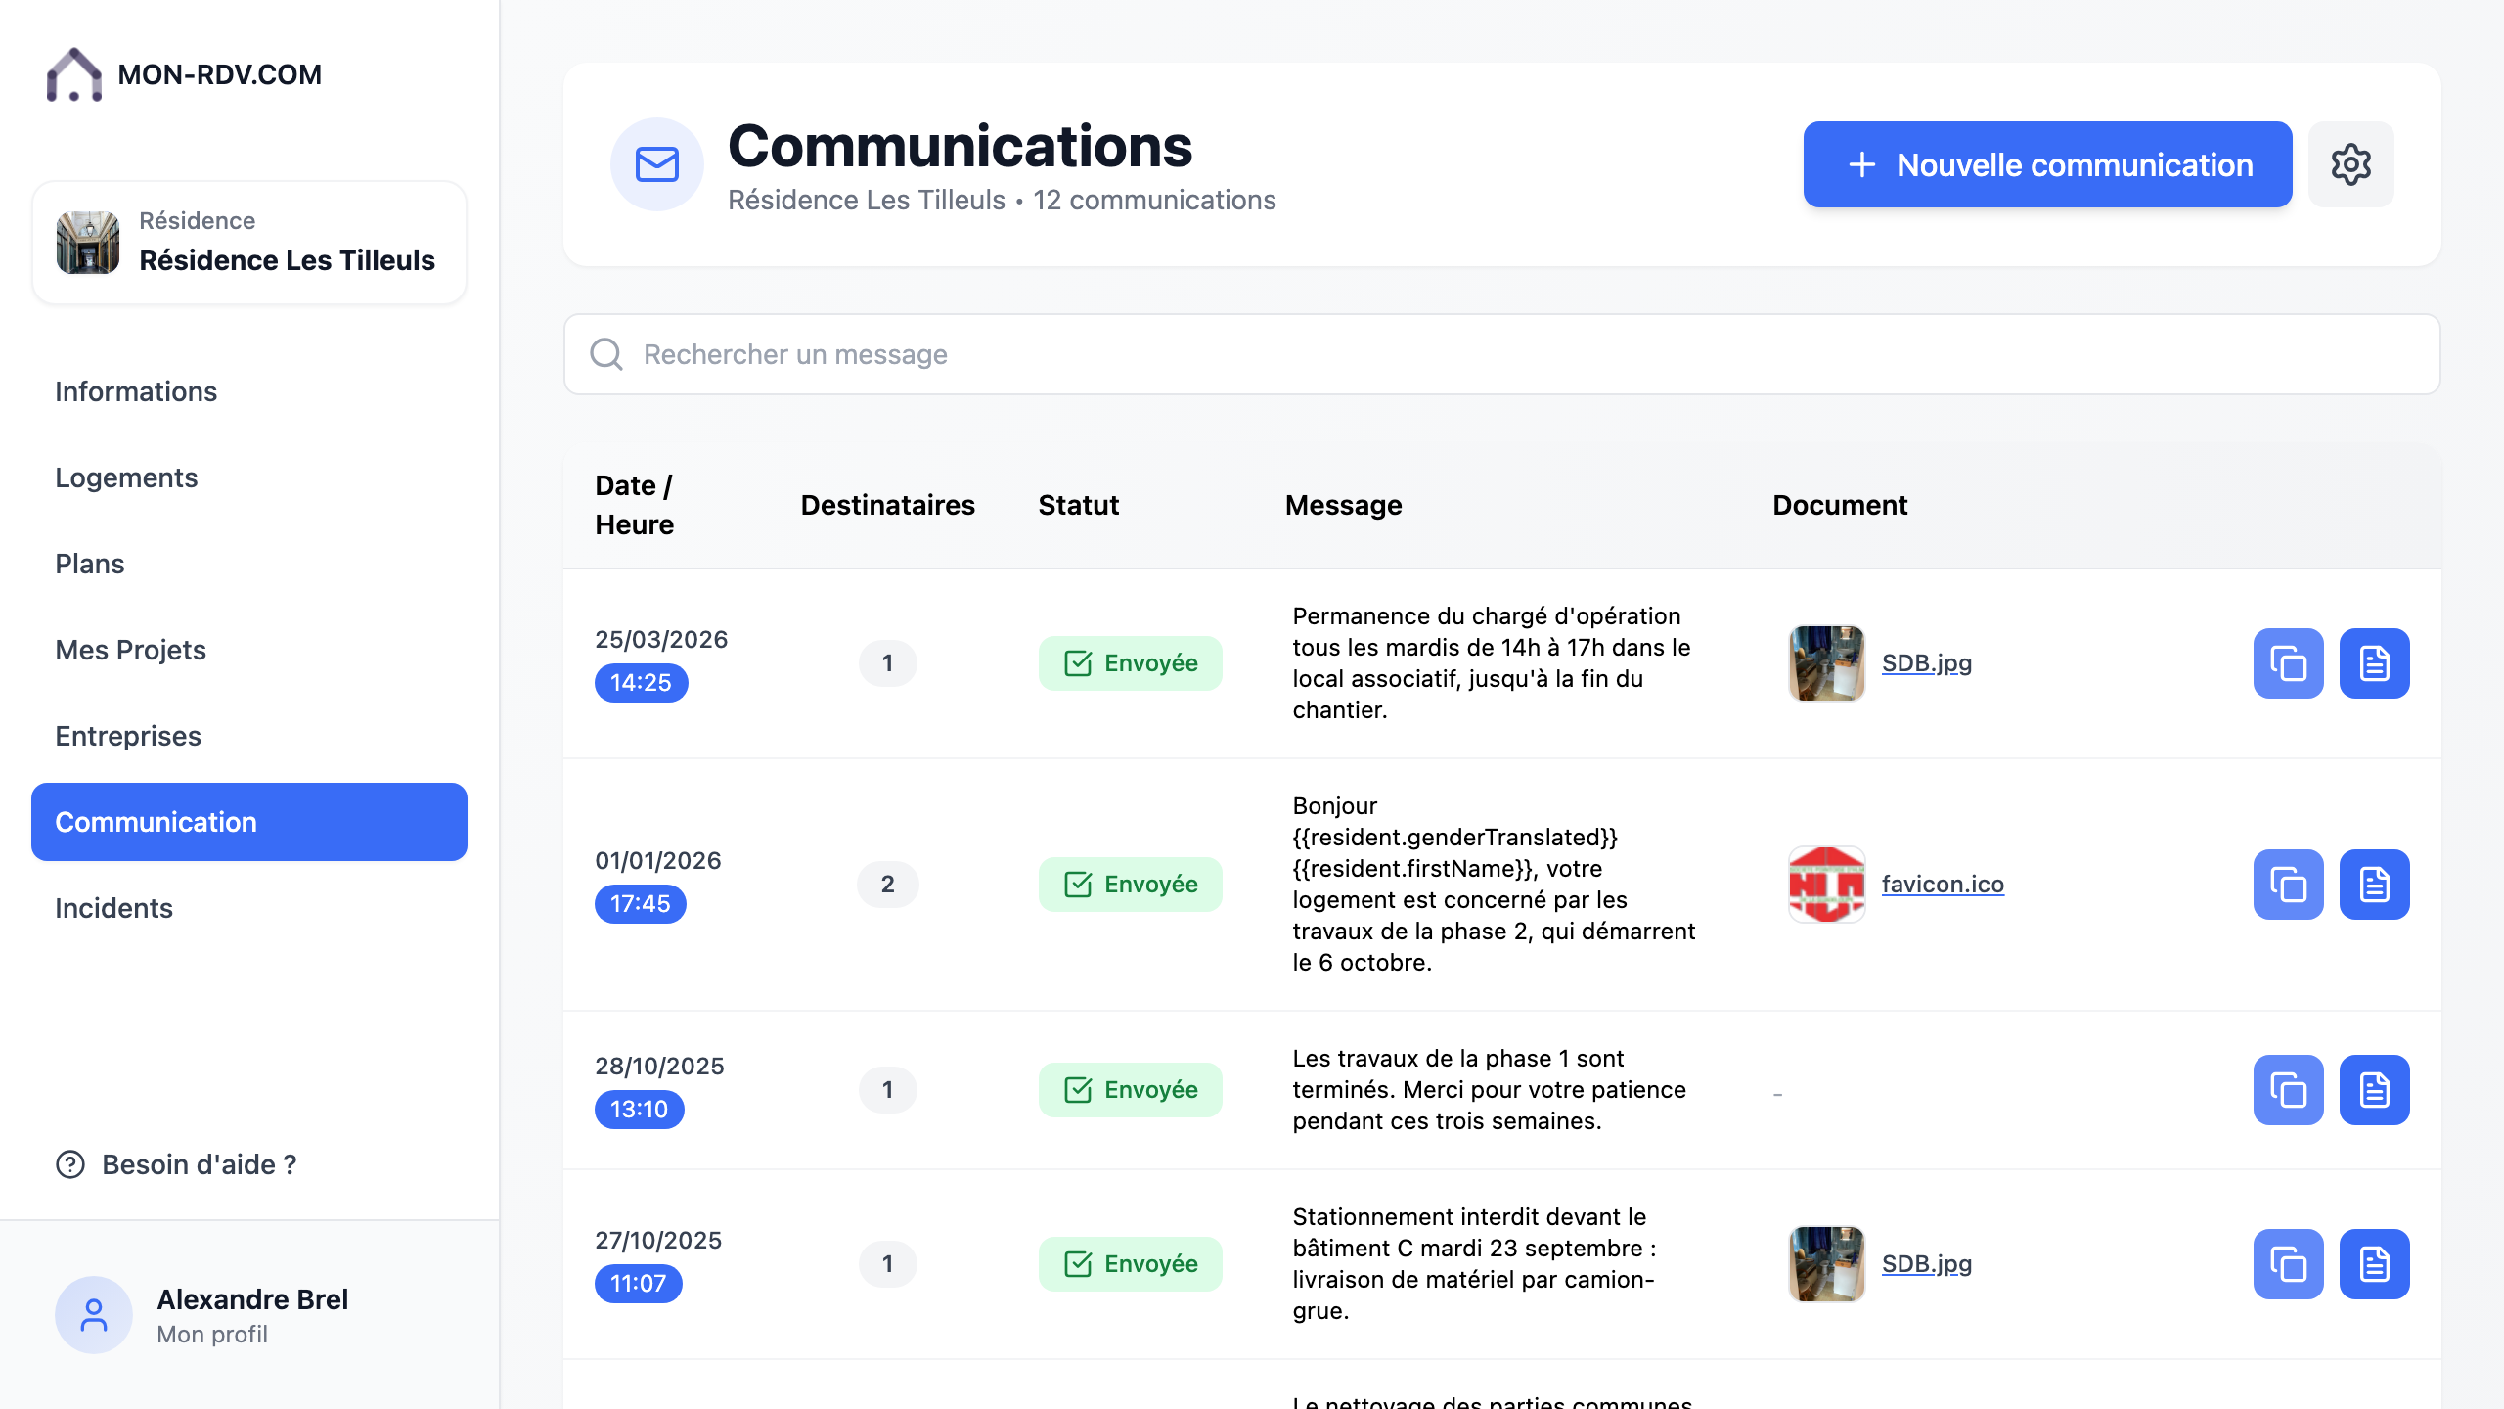
Task: Click the 01/01/2026 date
Action: click(x=658, y=861)
